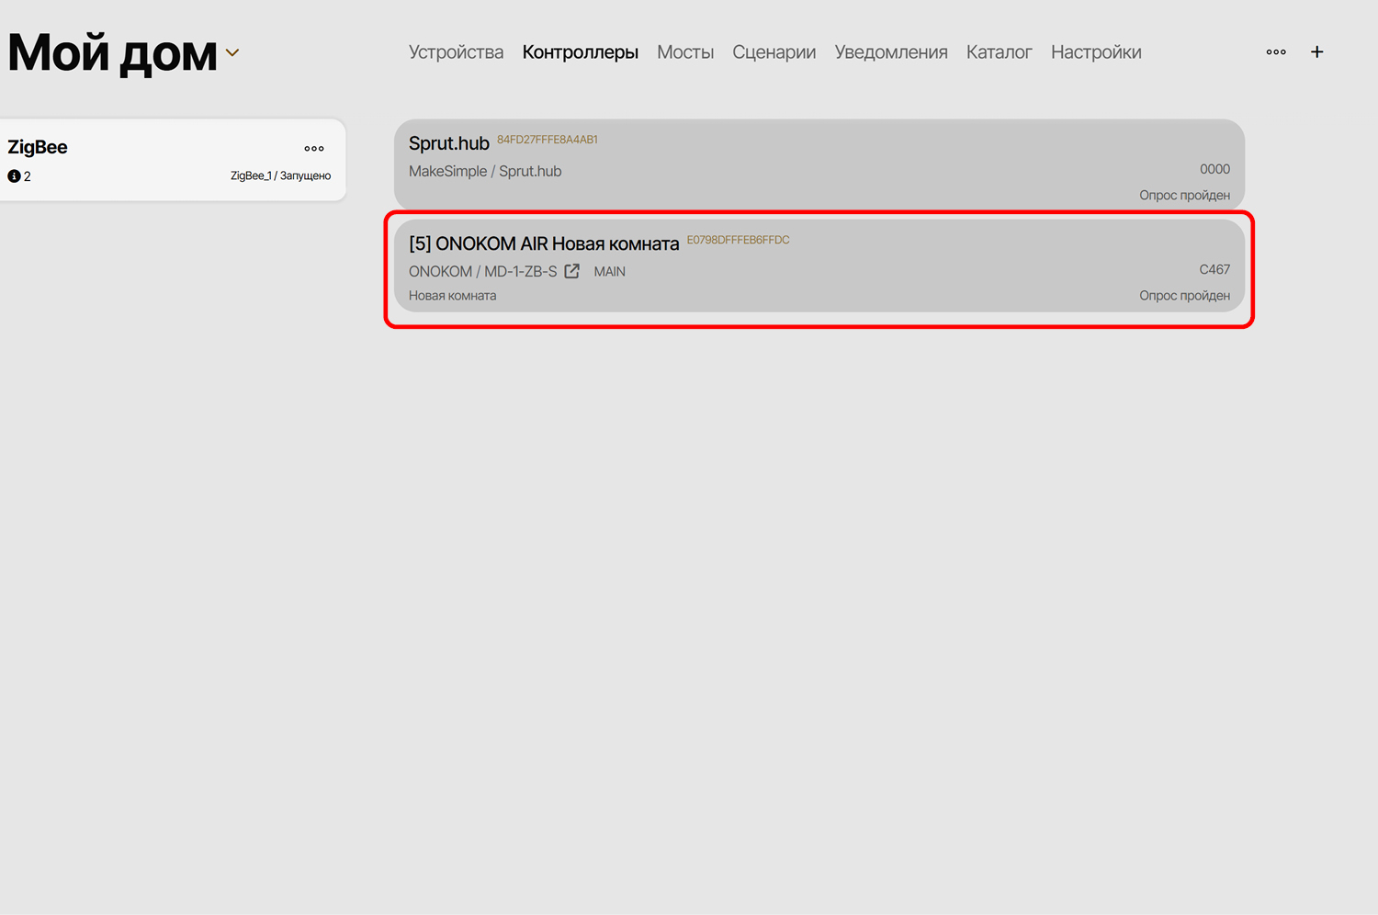The width and height of the screenshot is (1378, 915).
Task: Click MakeSimple / Sprut.hub text
Action: (x=485, y=171)
